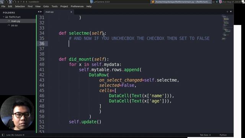Open the File menu

point(3,7)
